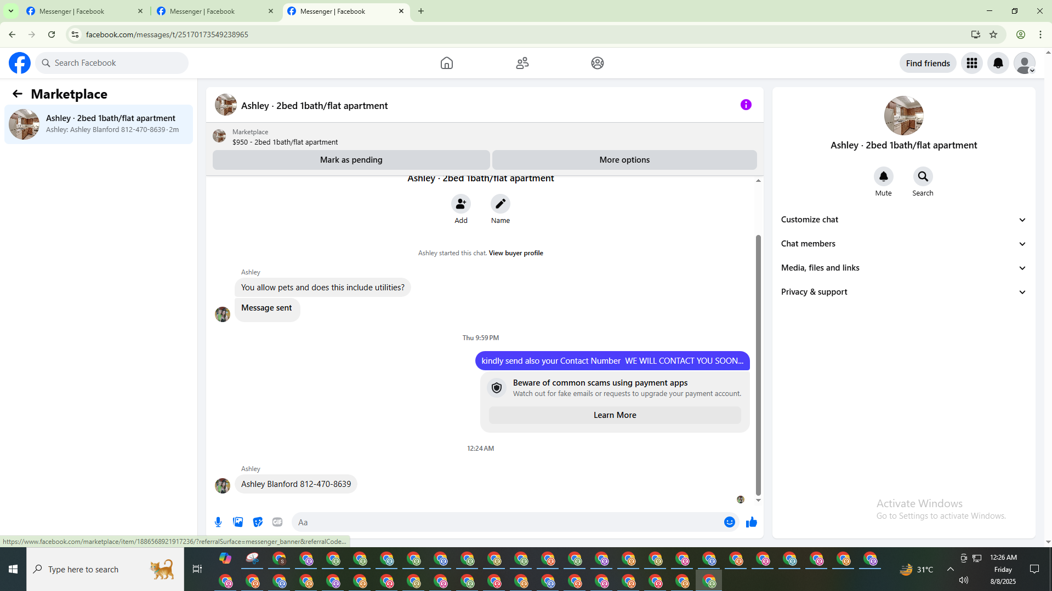Switch to the second Messenger tab
This screenshot has width=1052, height=591.
click(215, 11)
